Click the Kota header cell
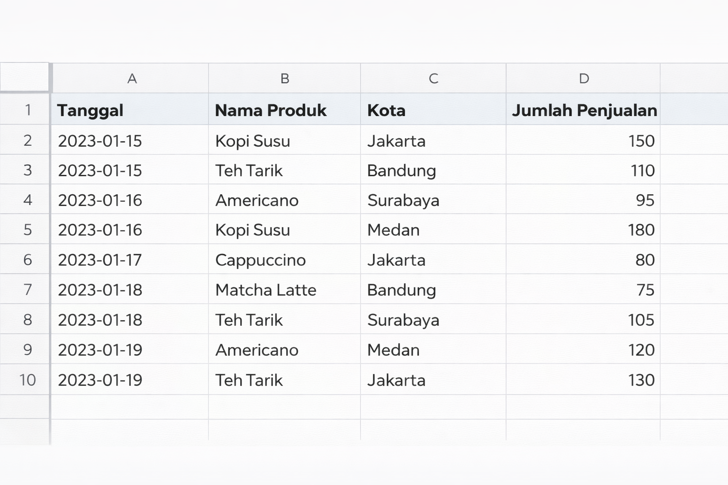Viewport: 728px width, 485px height. coord(433,110)
